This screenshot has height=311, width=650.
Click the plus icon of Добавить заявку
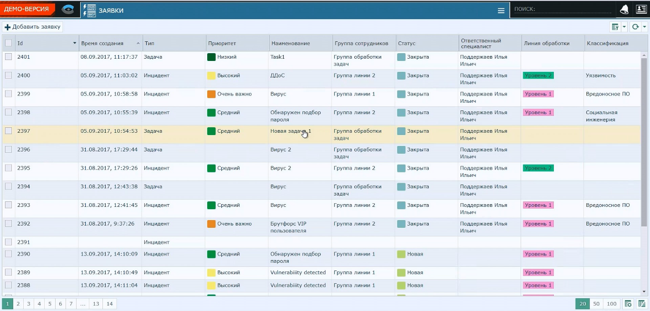click(x=7, y=27)
